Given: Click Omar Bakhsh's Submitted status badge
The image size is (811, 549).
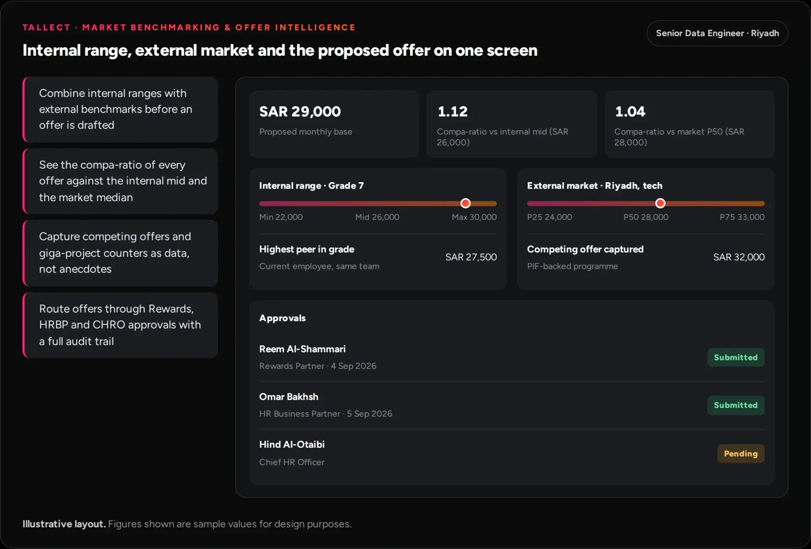Looking at the screenshot, I should [736, 405].
